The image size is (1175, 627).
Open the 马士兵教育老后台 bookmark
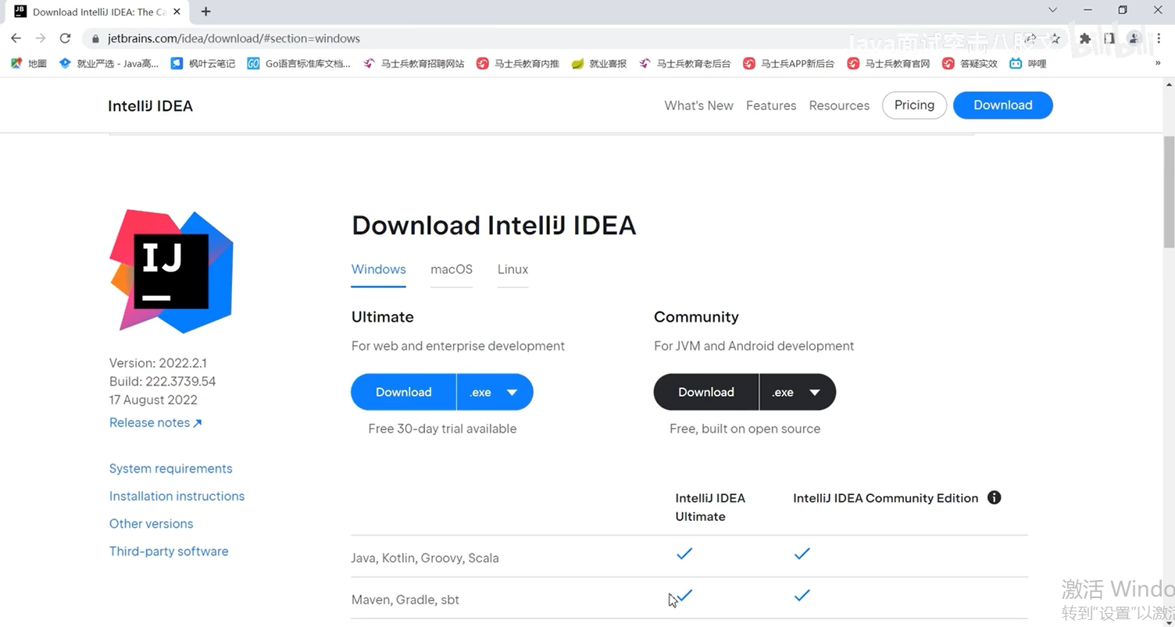point(684,63)
